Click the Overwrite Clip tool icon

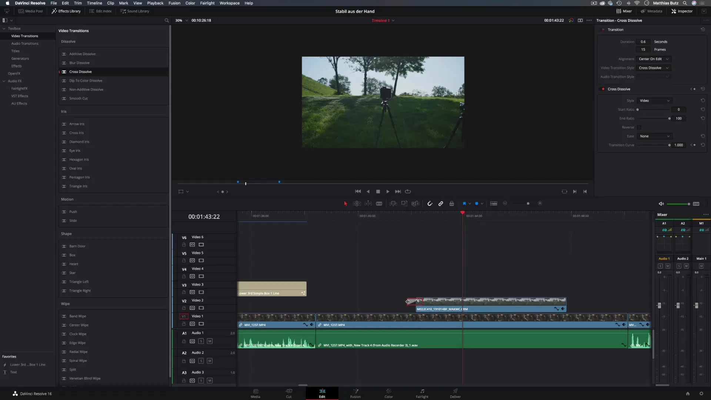coord(404,203)
